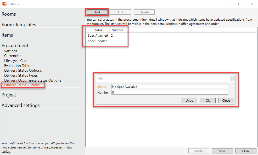Select the Spec Attached row
Viewport: 258px width, 155px height.
98,36
